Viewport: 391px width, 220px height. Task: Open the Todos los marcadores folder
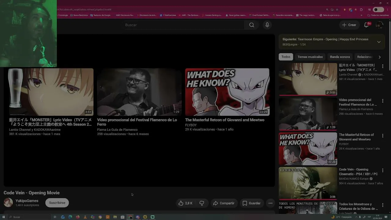378,15
